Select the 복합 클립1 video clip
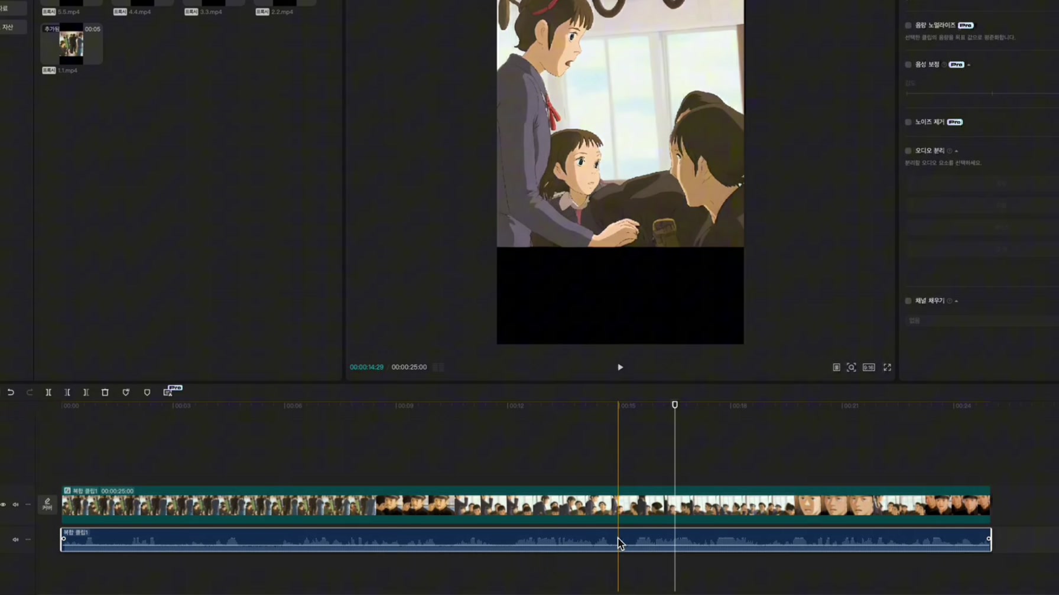This screenshot has width=1059, height=595. [x=526, y=505]
